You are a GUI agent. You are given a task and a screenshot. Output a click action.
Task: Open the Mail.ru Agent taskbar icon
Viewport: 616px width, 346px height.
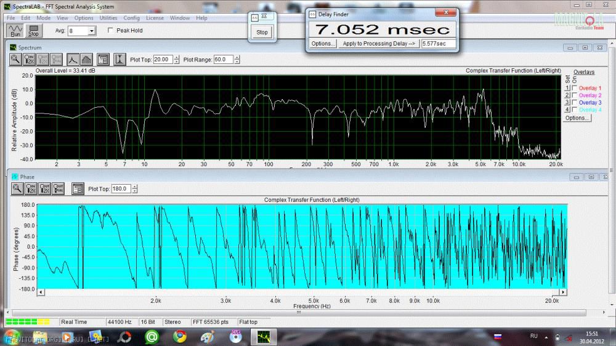pyautogui.click(x=152, y=337)
